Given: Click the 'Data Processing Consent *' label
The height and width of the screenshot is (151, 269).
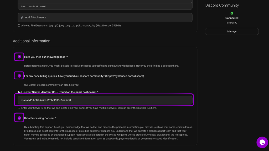Looking at the screenshot, I should (x=40, y=118).
